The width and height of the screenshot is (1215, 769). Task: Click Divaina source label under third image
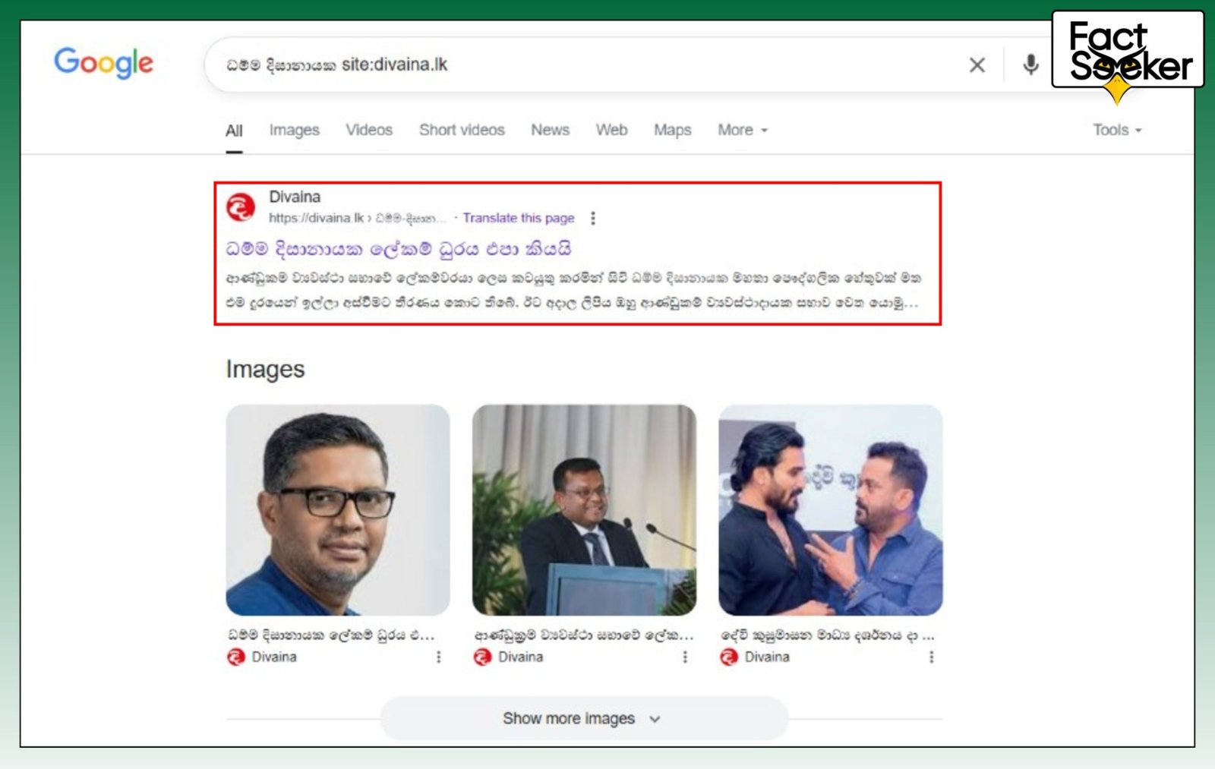(x=767, y=657)
